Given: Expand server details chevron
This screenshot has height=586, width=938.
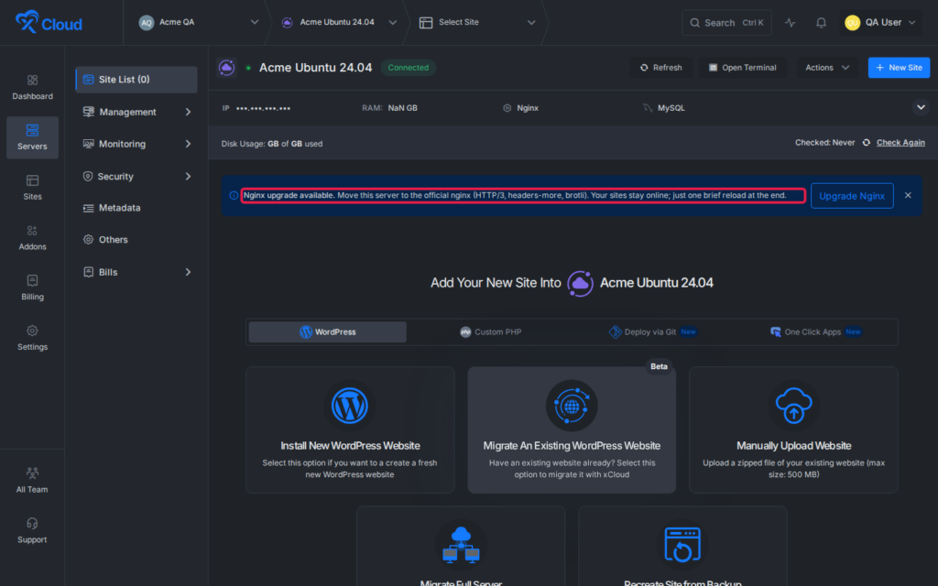Looking at the screenshot, I should (x=921, y=108).
